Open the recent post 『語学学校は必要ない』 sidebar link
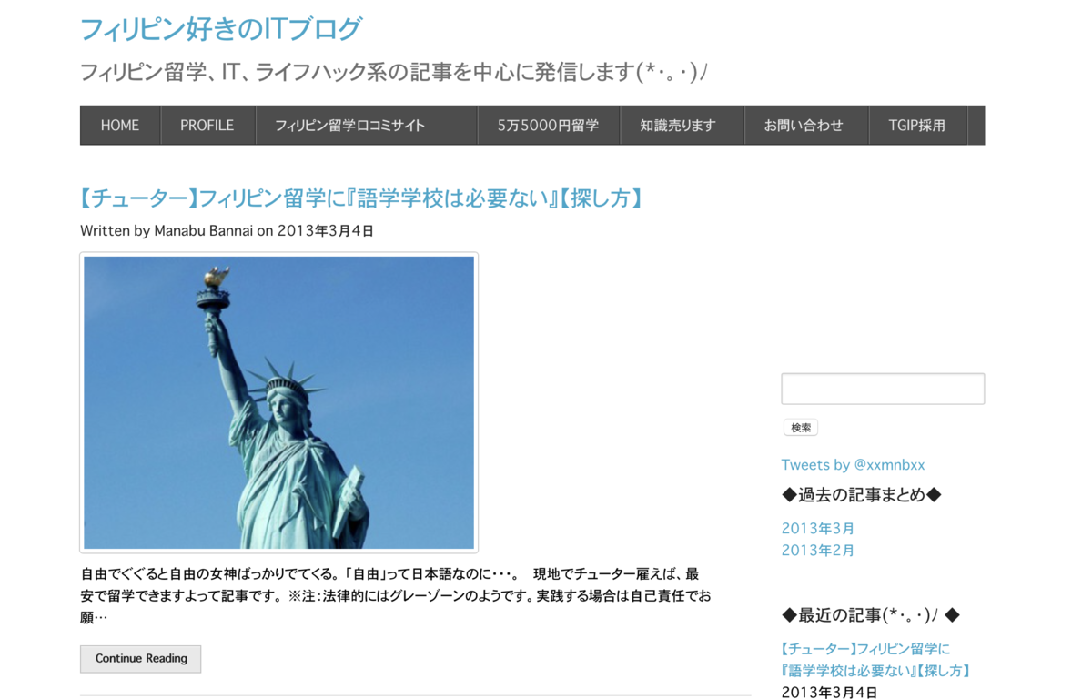The height and width of the screenshot is (699, 1092). [876, 660]
